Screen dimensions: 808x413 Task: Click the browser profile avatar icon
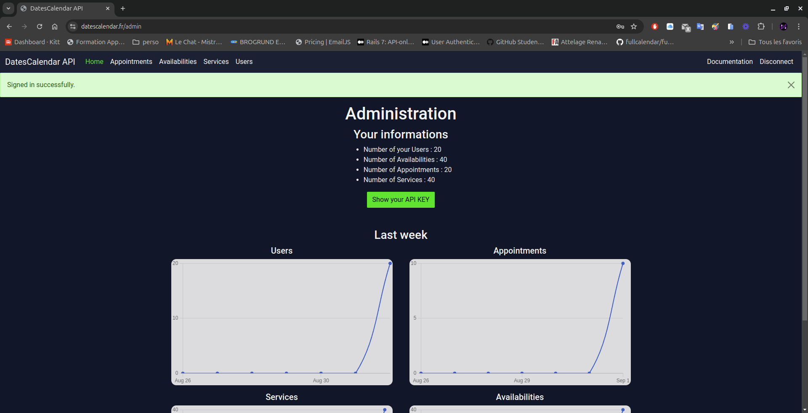[x=784, y=26]
